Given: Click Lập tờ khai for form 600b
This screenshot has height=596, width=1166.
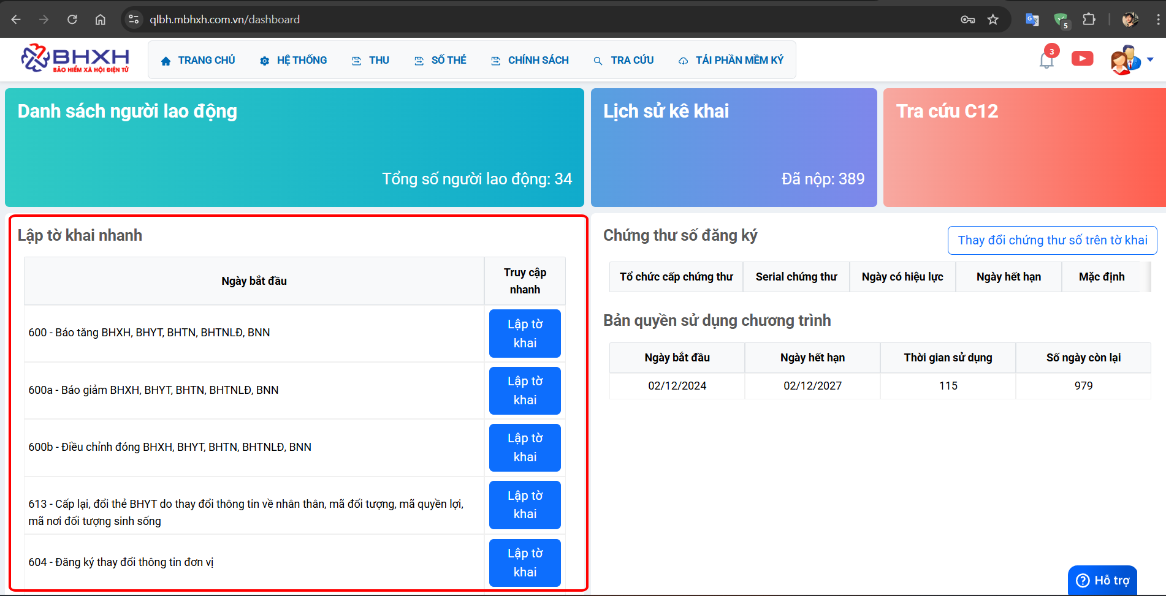Looking at the screenshot, I should pos(525,448).
